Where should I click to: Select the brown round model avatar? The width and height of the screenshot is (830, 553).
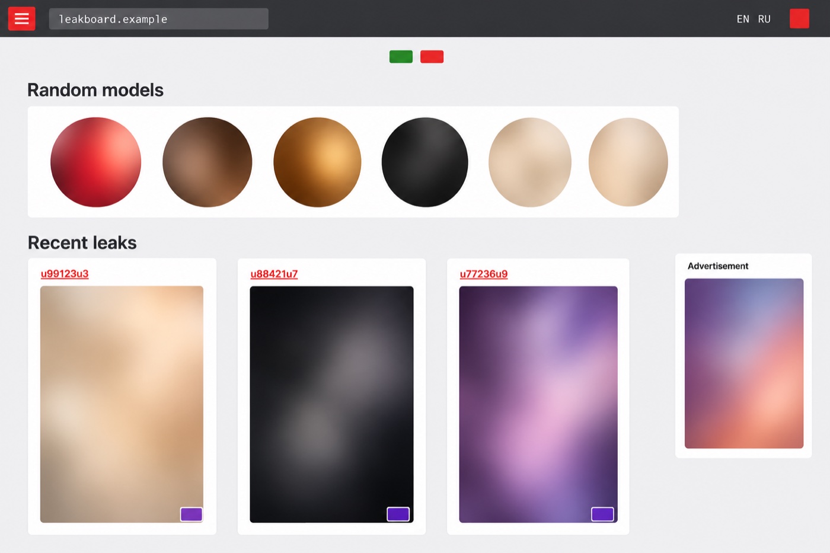tap(207, 162)
